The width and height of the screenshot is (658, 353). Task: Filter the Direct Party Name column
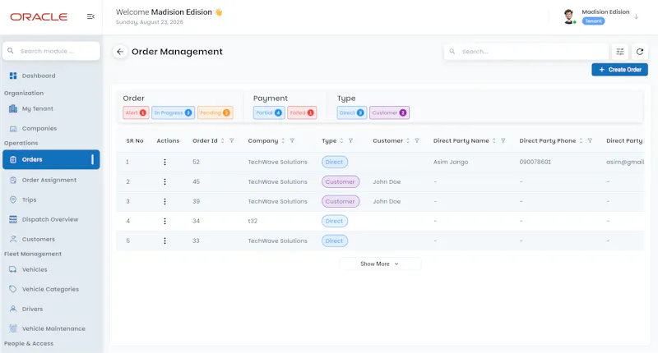pyautogui.click(x=503, y=140)
